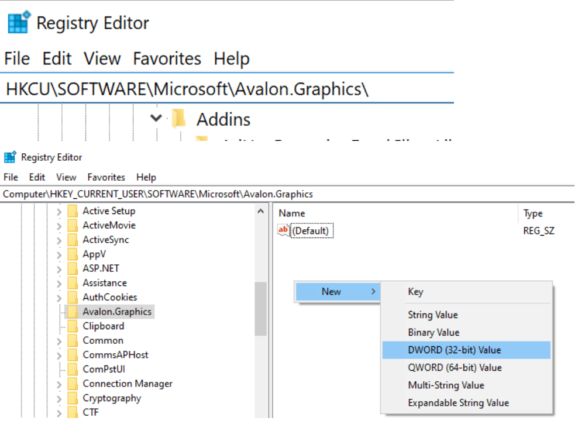Image resolution: width=578 pixels, height=421 pixels.
Task: Click the AppV folder icon
Action: [73, 254]
